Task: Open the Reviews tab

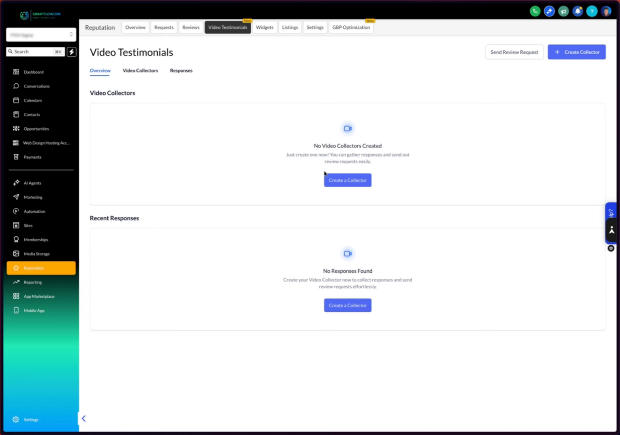Action: click(191, 27)
